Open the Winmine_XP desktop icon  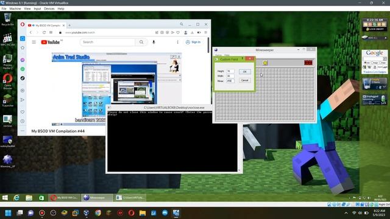7,161
